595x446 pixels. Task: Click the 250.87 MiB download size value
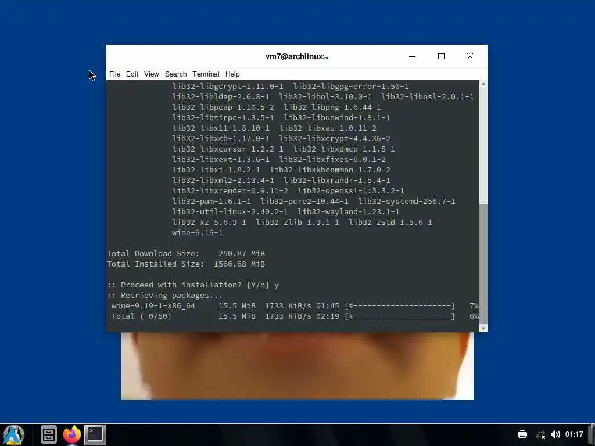(x=241, y=253)
